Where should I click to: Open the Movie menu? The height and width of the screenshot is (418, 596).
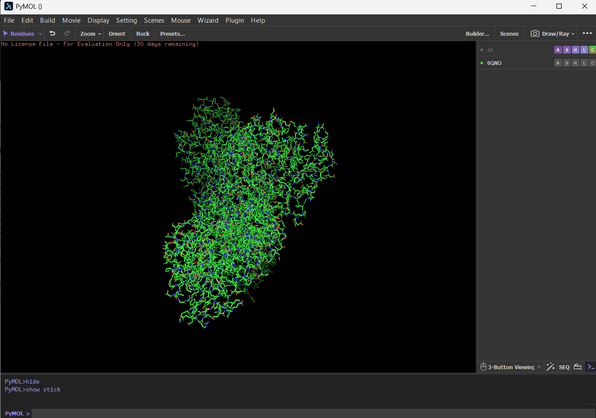click(71, 20)
